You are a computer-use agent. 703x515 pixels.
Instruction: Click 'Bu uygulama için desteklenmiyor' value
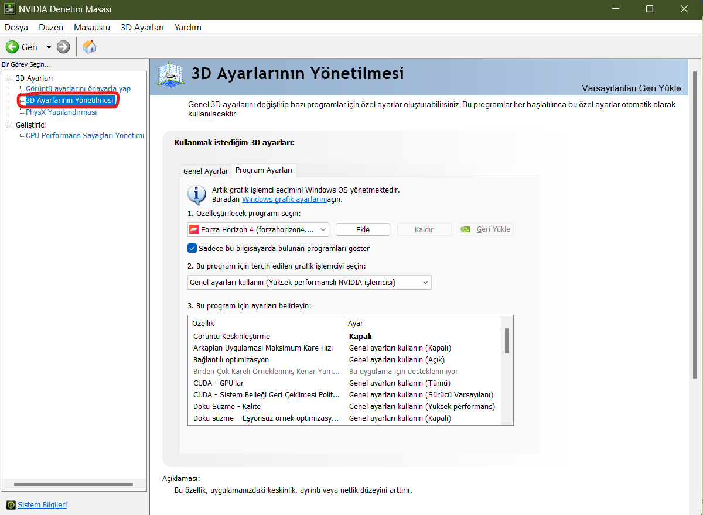tap(404, 372)
